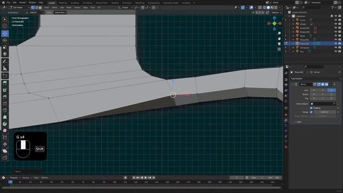The width and height of the screenshot is (343, 193).
Task: Hide the Circle object in viewport
Action: [335, 20]
